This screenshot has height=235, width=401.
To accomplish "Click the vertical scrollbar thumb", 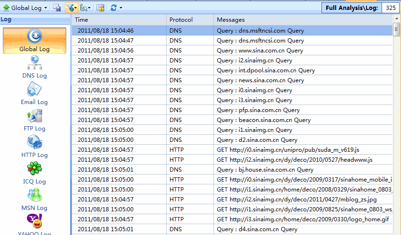I will [396, 30].
